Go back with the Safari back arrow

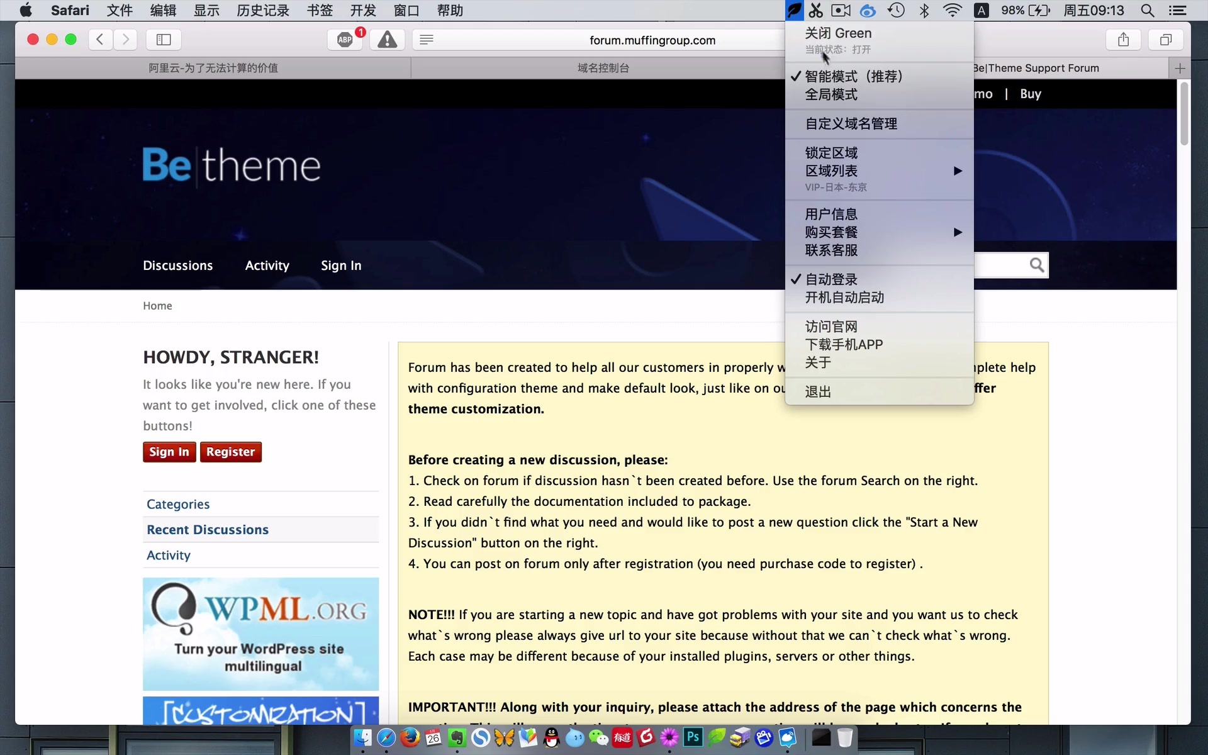pos(100,40)
